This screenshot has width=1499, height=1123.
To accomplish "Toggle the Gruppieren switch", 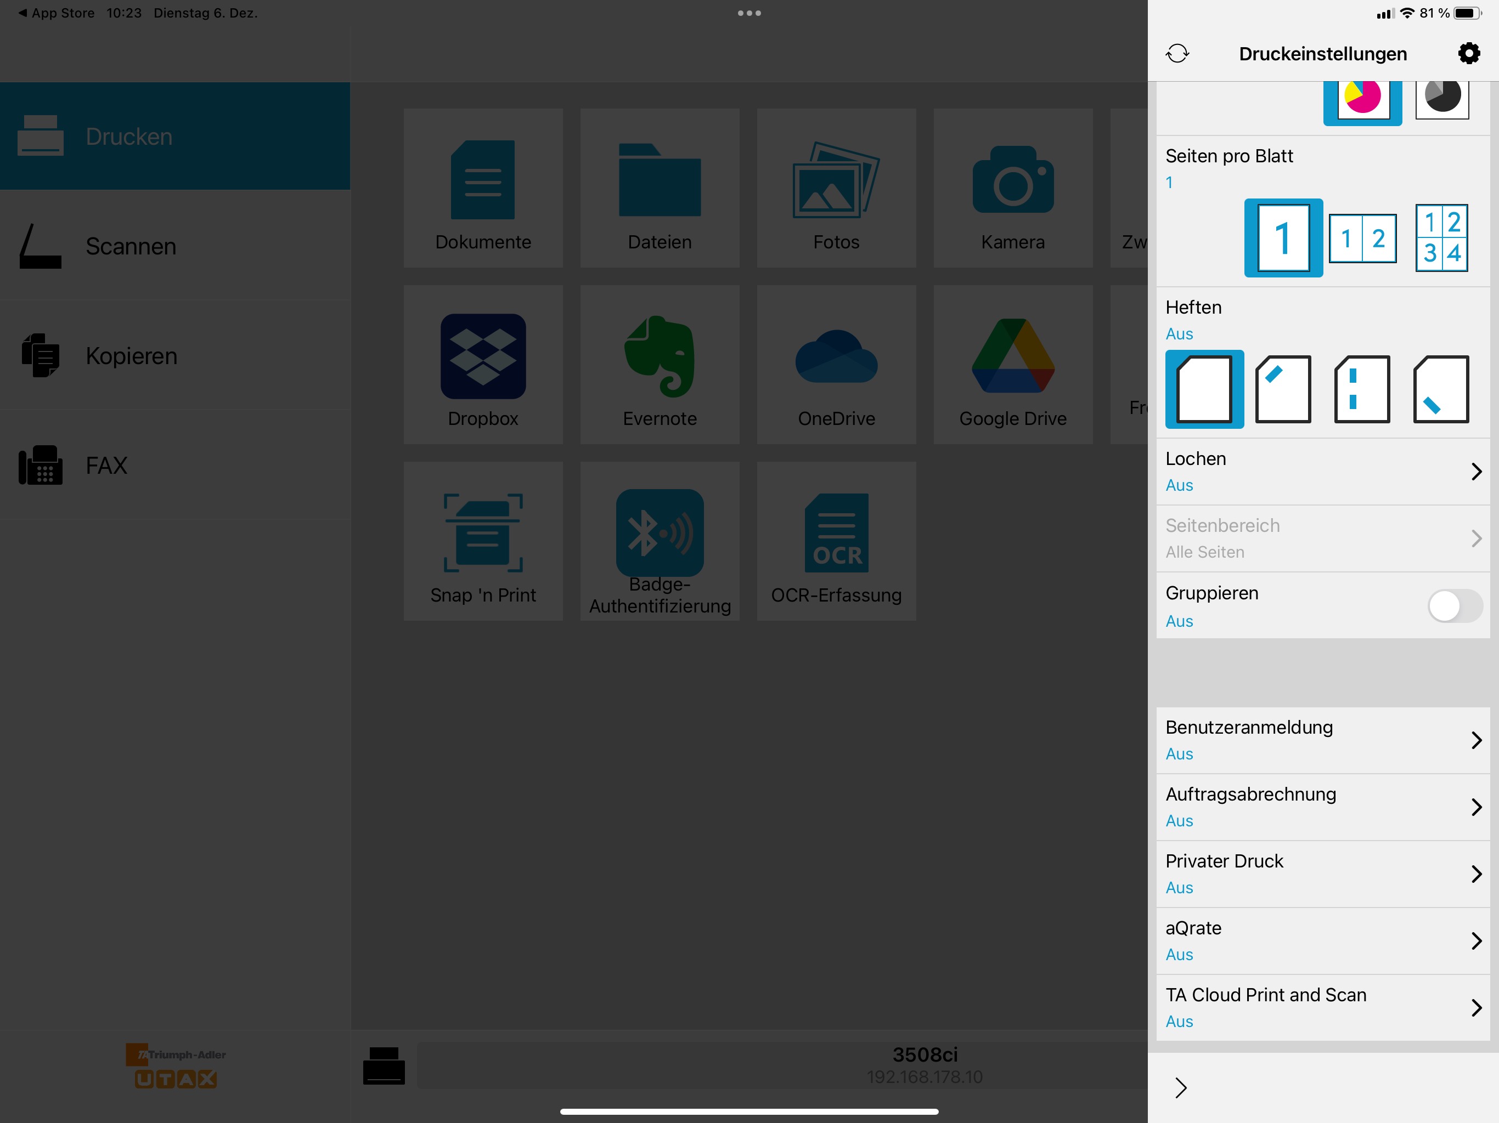I will 1455,605.
